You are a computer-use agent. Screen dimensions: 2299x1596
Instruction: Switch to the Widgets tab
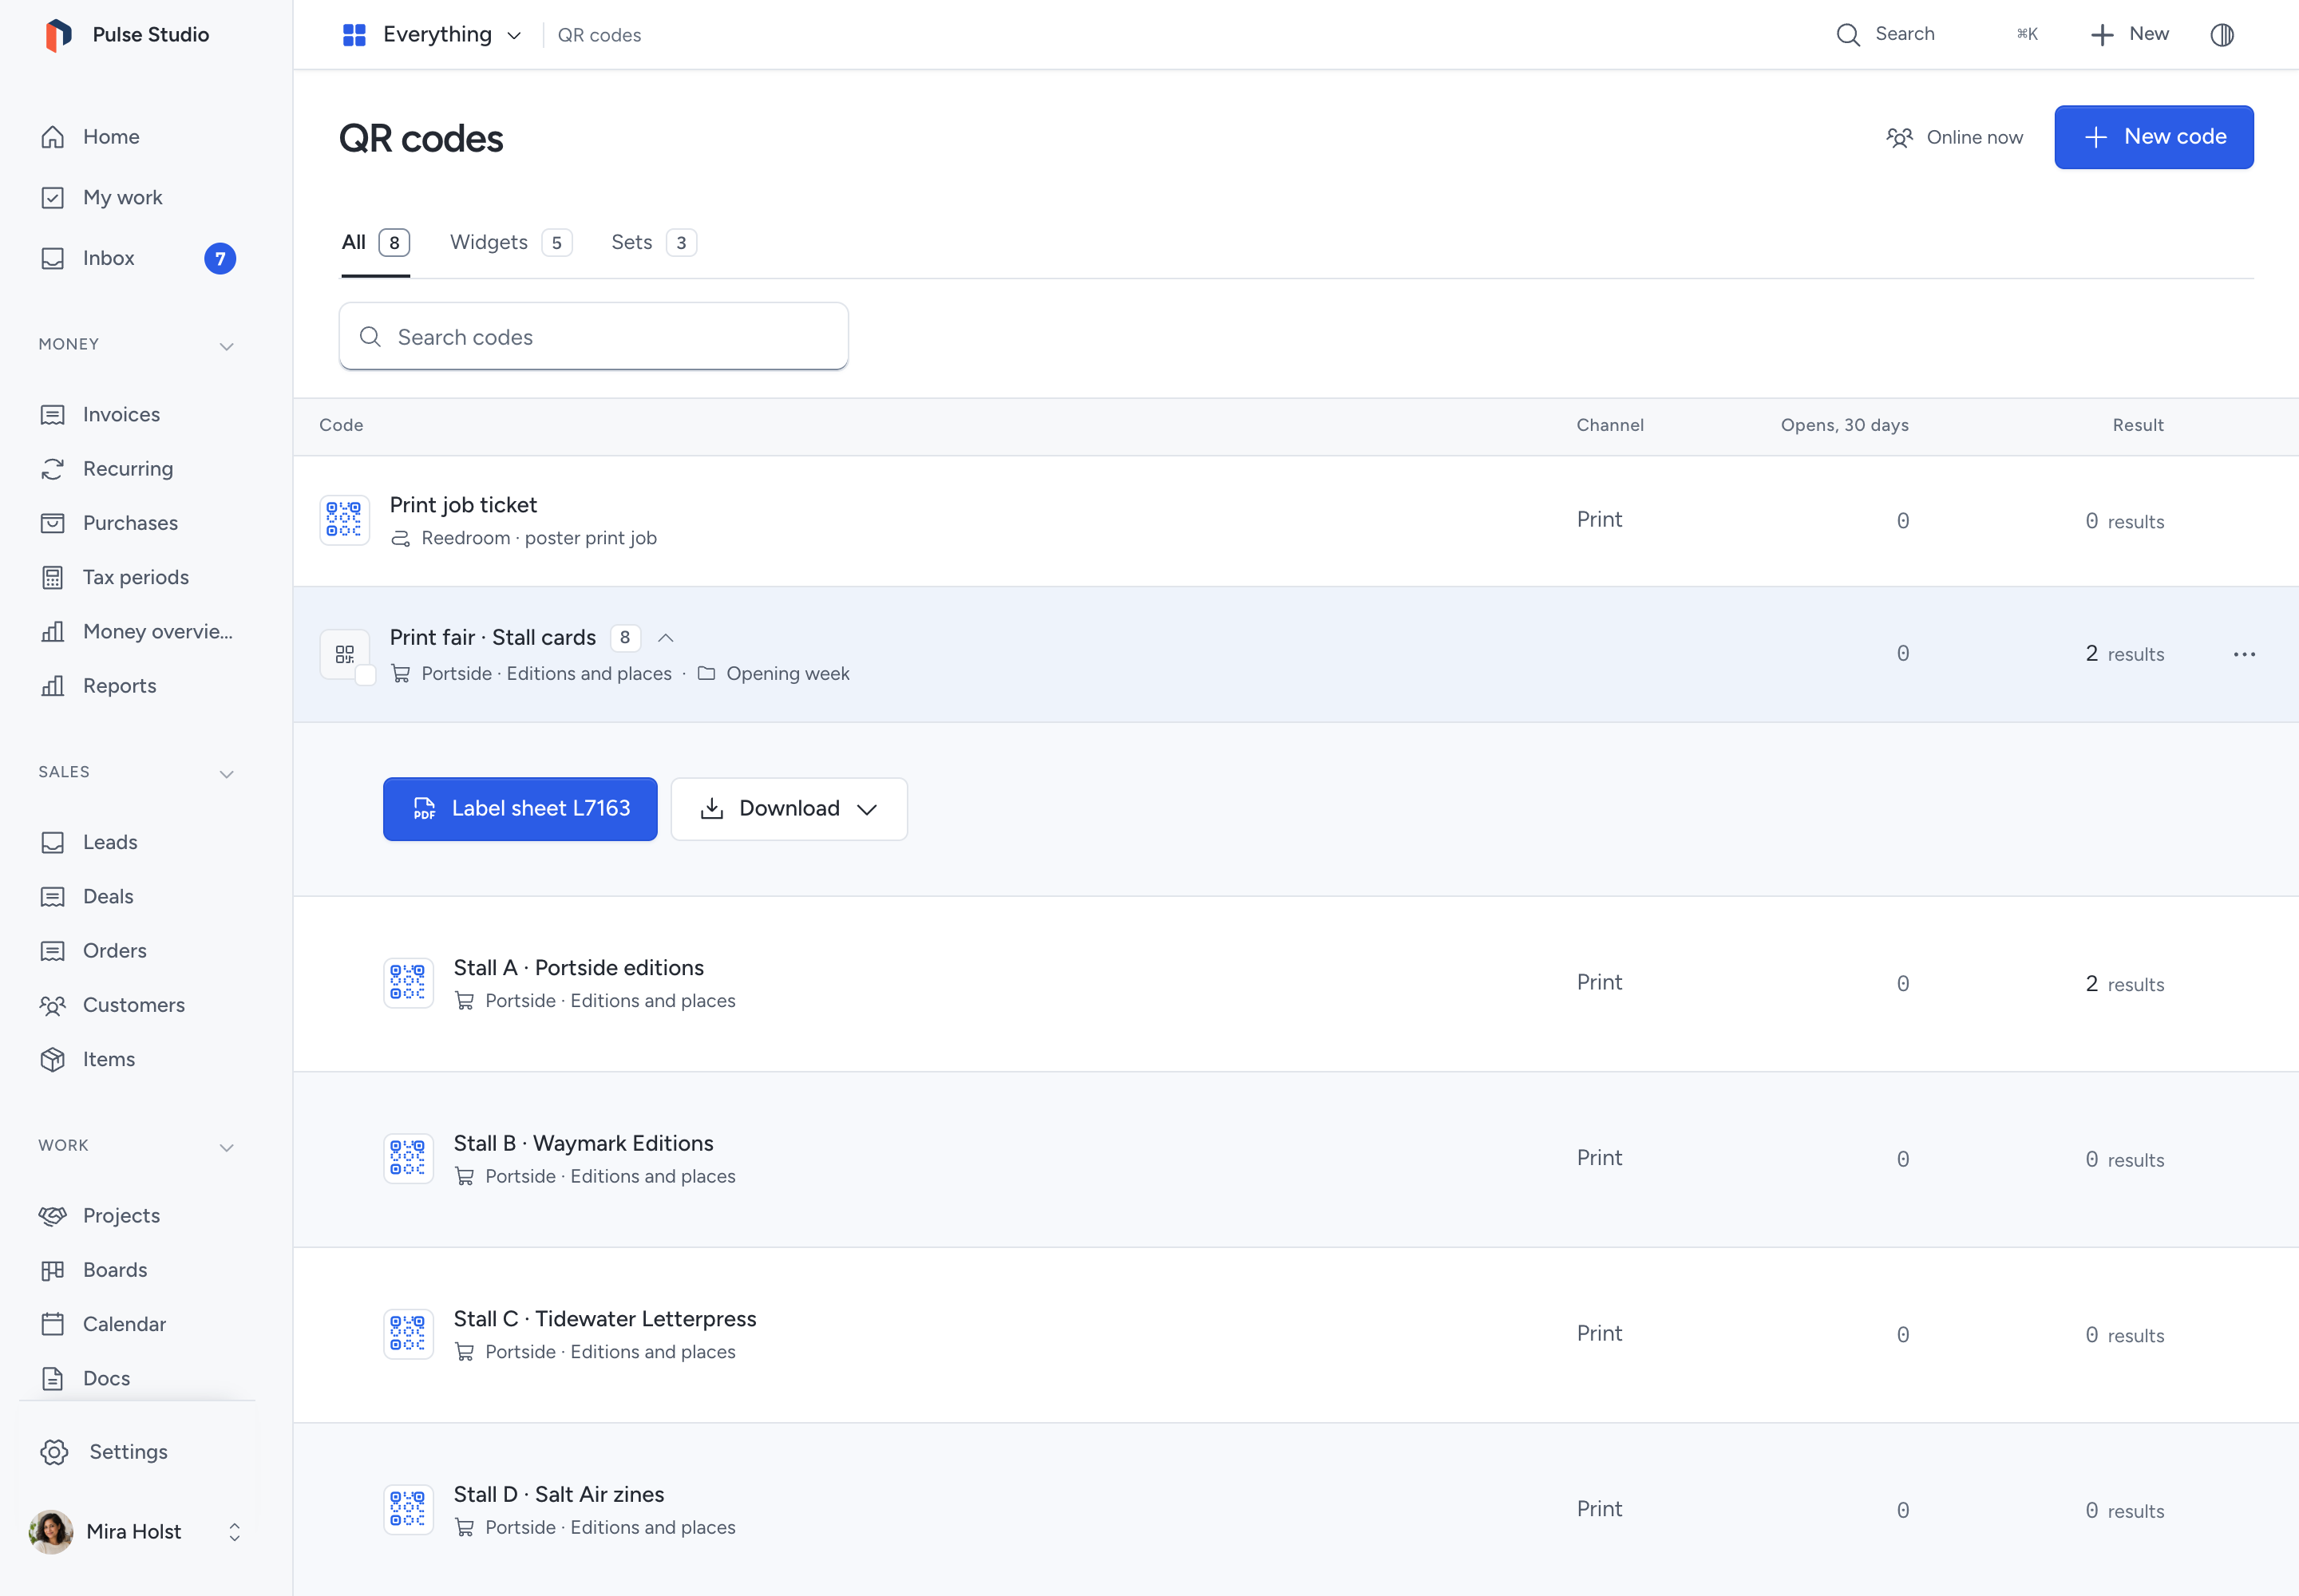[x=510, y=243]
